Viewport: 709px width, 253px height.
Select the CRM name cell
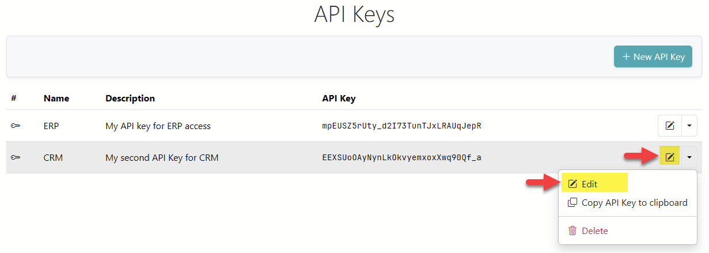coord(53,157)
